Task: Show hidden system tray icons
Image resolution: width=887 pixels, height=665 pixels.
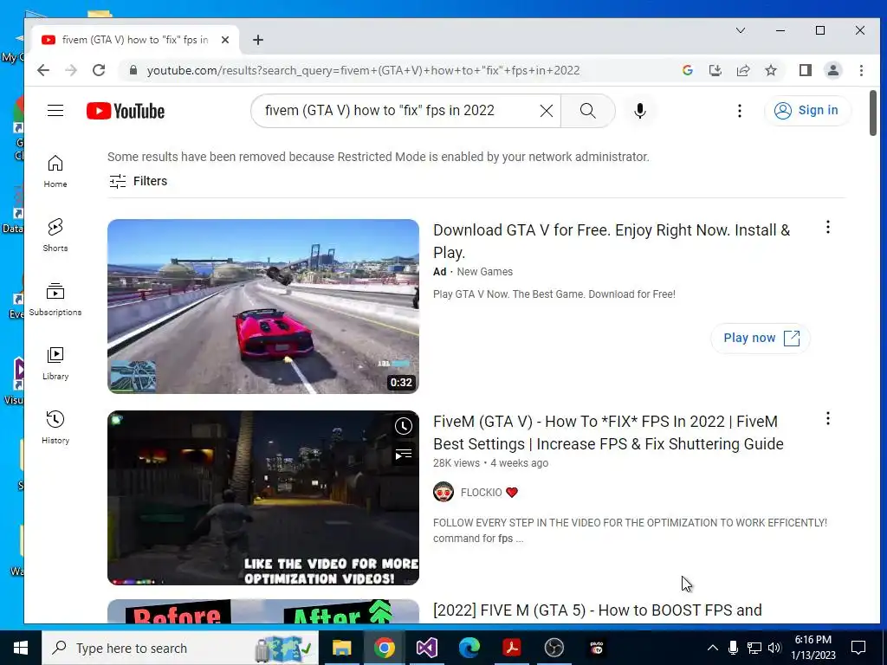Action: [x=712, y=648]
